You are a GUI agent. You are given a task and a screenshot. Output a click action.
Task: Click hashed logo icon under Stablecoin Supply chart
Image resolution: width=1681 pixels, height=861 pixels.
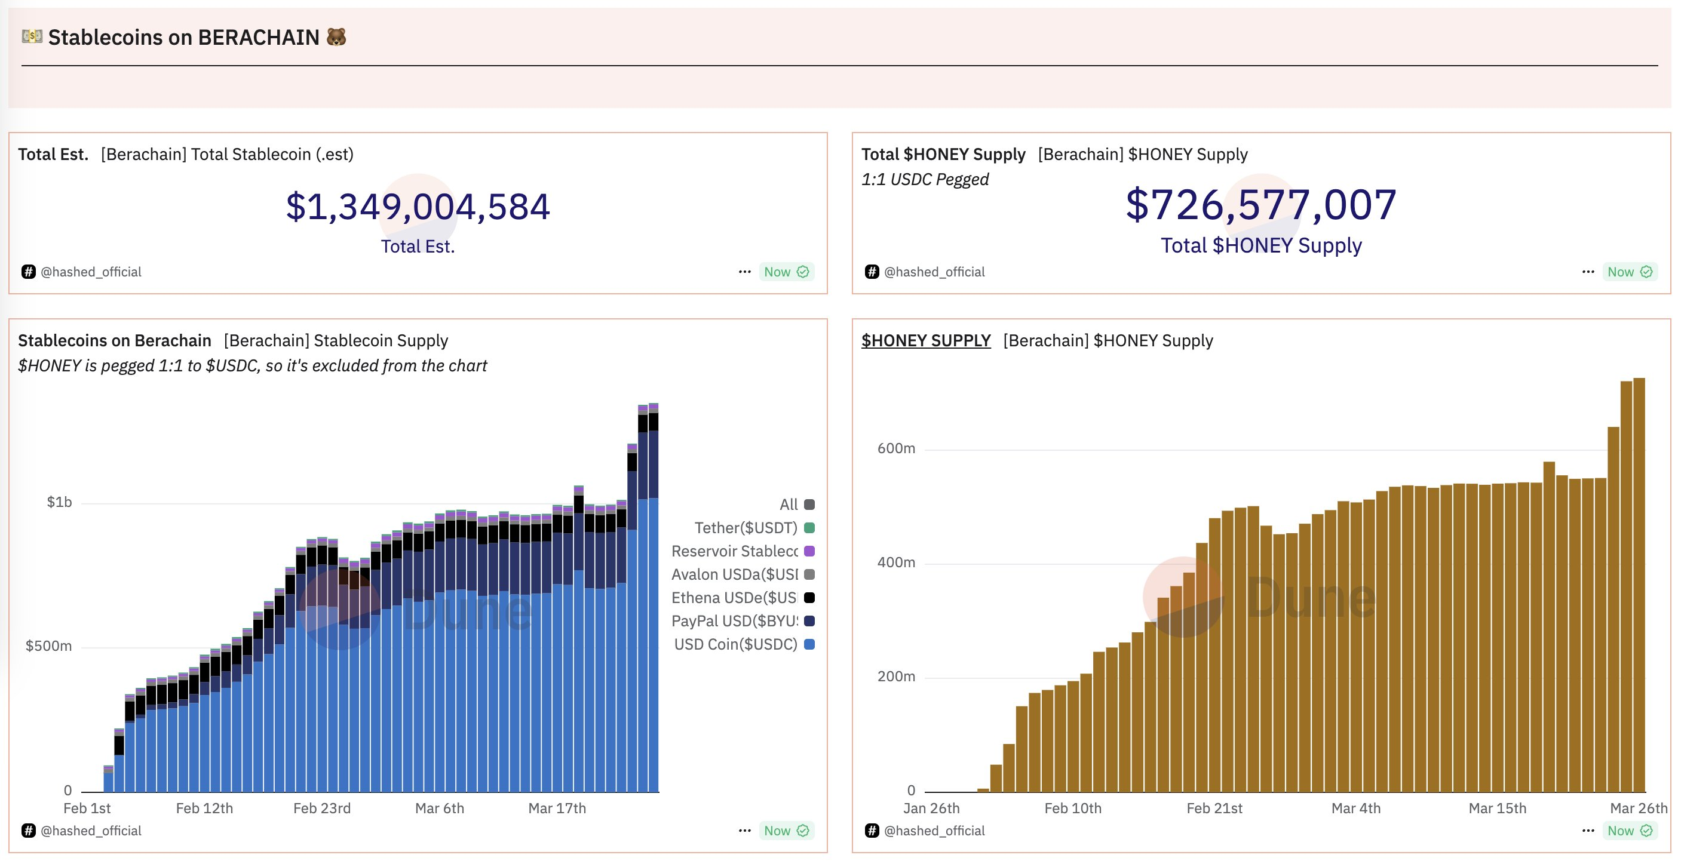coord(28,831)
